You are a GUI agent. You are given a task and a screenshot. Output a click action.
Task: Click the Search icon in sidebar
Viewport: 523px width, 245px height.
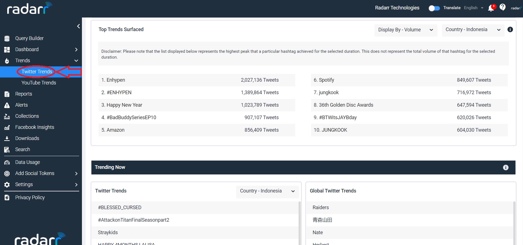click(x=7, y=149)
